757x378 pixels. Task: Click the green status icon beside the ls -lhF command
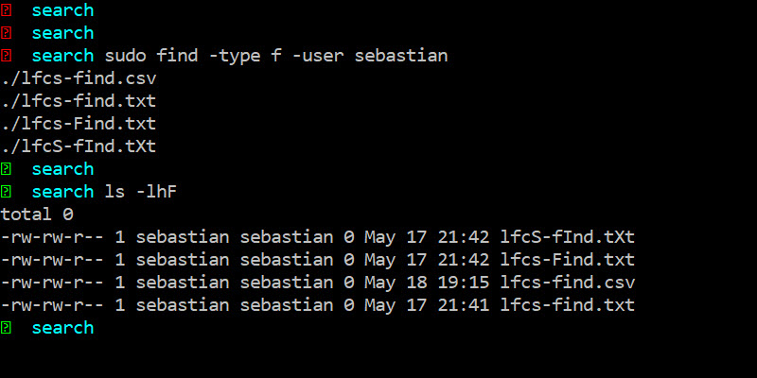(x=7, y=192)
